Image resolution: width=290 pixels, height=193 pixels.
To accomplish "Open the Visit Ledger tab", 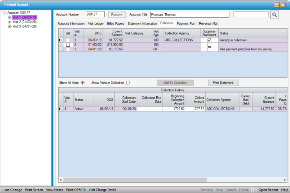I will pos(96,24).
